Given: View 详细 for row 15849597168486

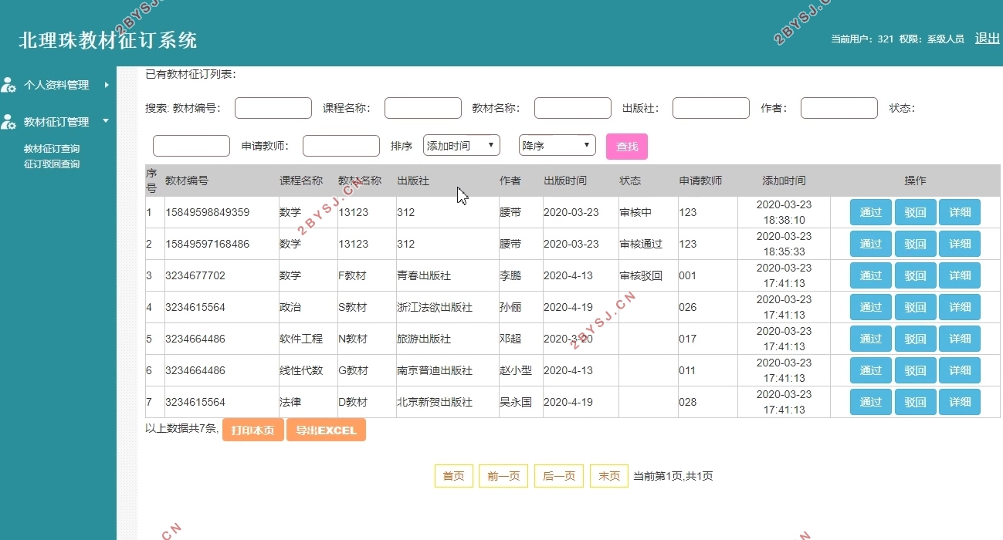Looking at the screenshot, I should coord(960,244).
